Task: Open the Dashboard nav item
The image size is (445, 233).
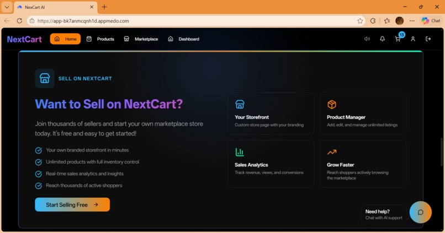Action: [x=183, y=39]
